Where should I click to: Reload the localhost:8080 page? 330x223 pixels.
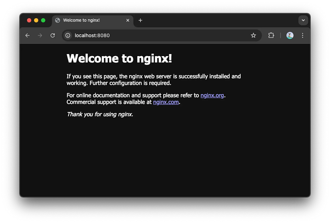click(53, 36)
